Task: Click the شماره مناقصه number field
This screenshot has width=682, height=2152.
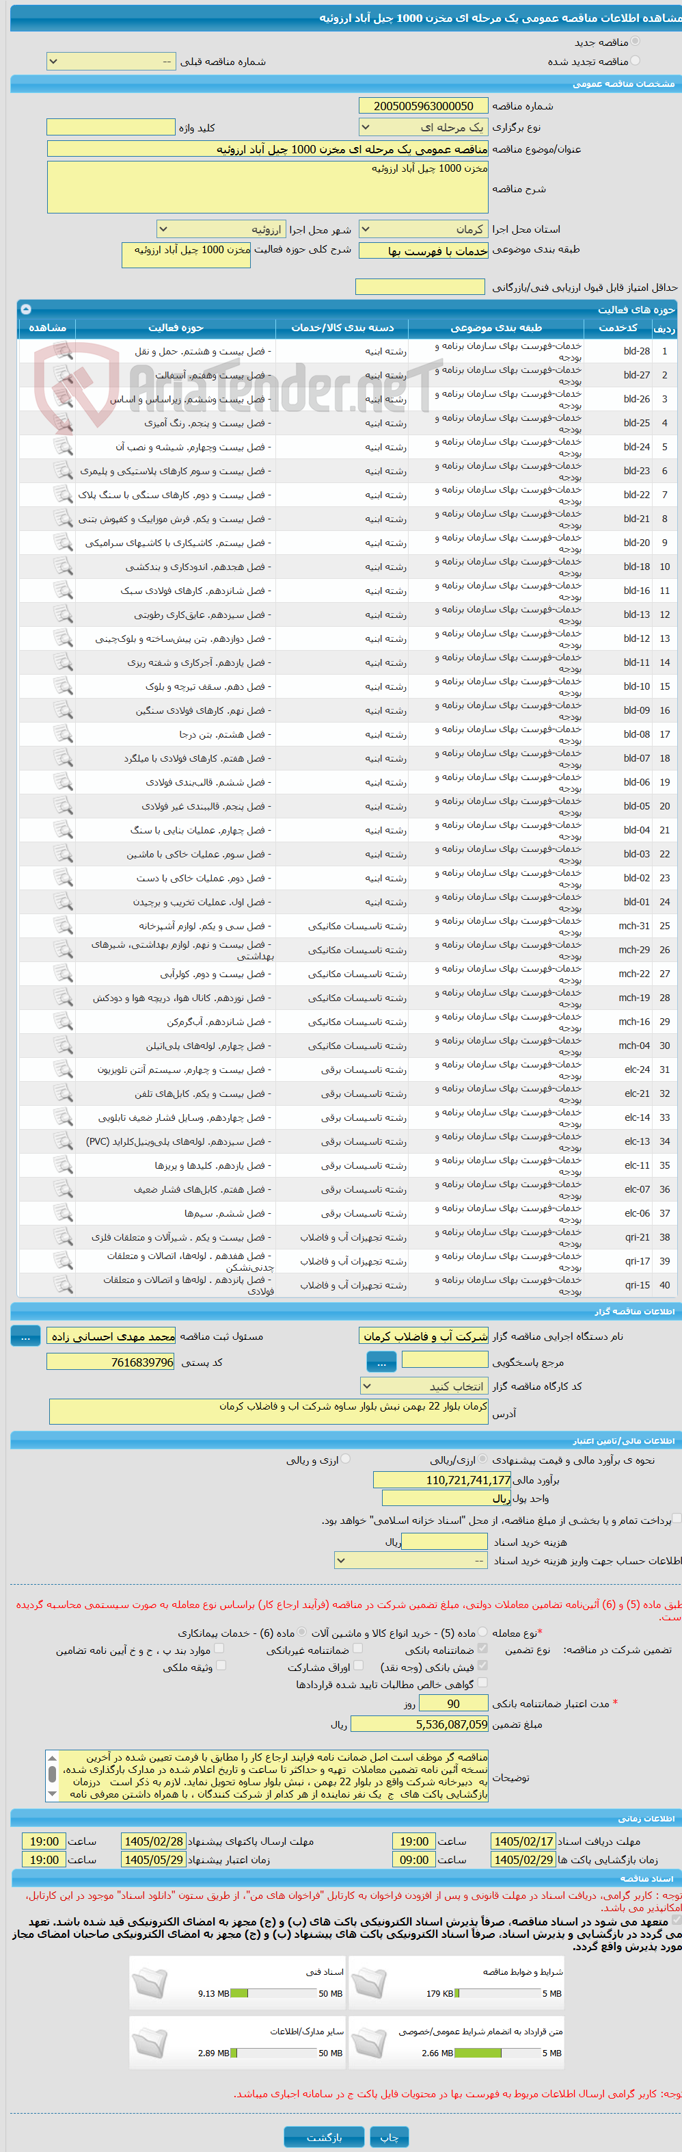Action: coord(423,106)
